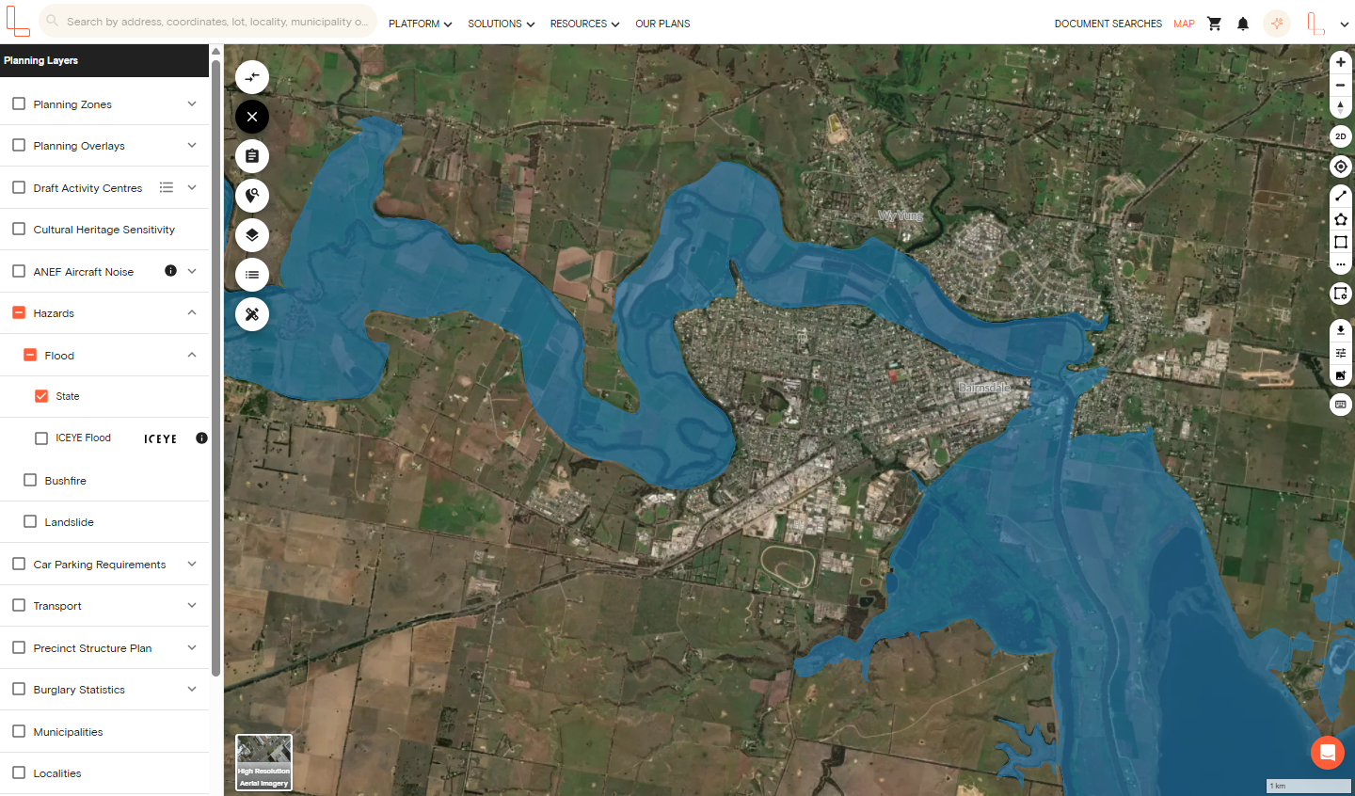Enable the ICEYE Flood checkbox
Viewport: 1355px width, 796px height.
pyautogui.click(x=41, y=438)
